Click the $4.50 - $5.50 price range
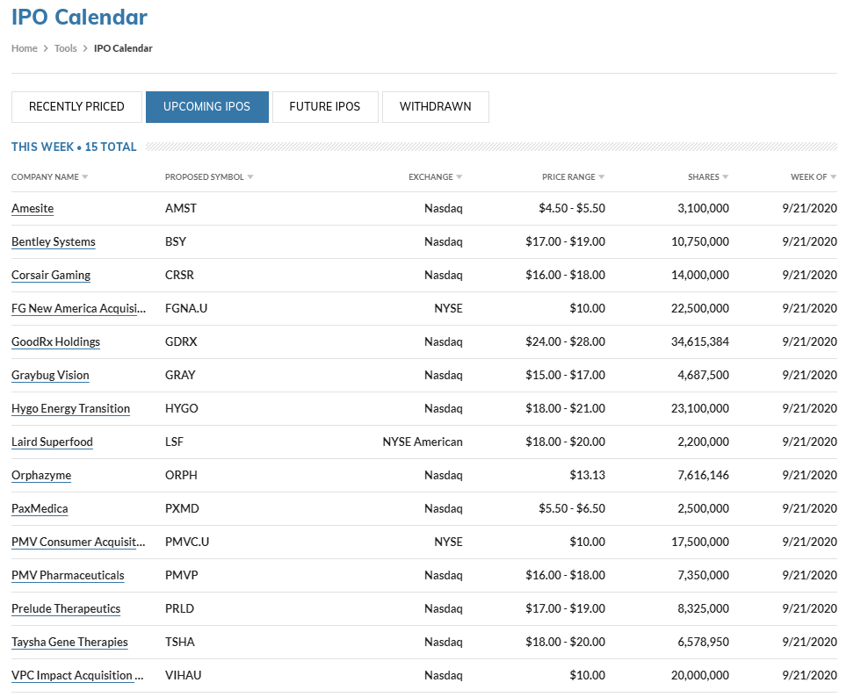846x697 pixels. tap(572, 209)
